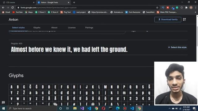Reload the Google Fonts page
The image size is (198, 111).
12,7
